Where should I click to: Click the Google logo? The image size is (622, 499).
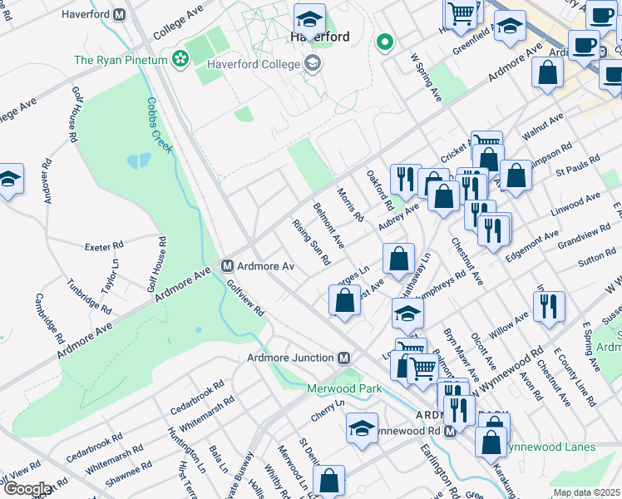(28, 489)
